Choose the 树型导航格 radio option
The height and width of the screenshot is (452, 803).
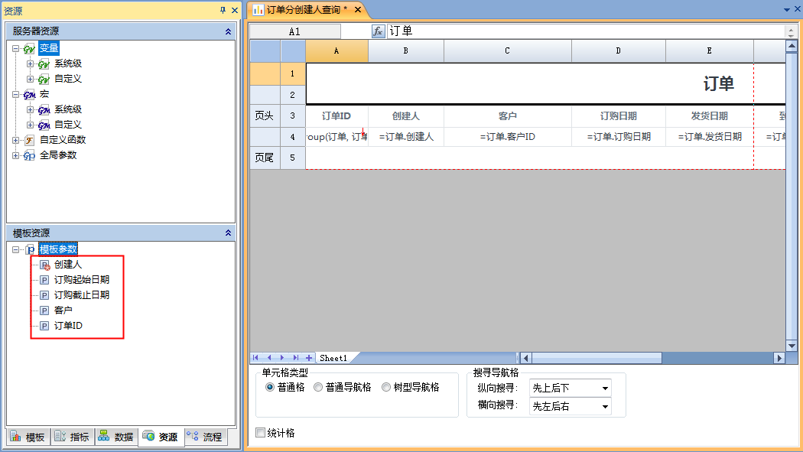(386, 387)
